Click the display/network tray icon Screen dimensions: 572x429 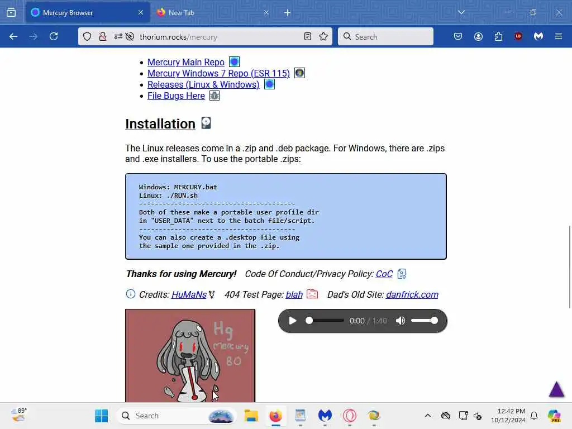pos(463,416)
